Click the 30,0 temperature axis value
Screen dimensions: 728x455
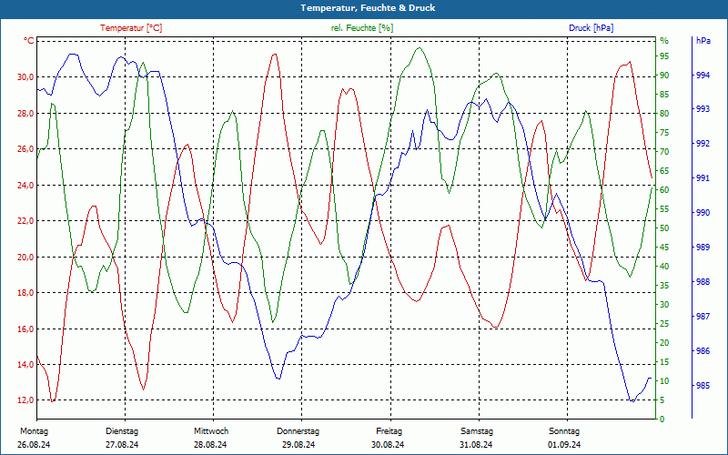[25, 77]
